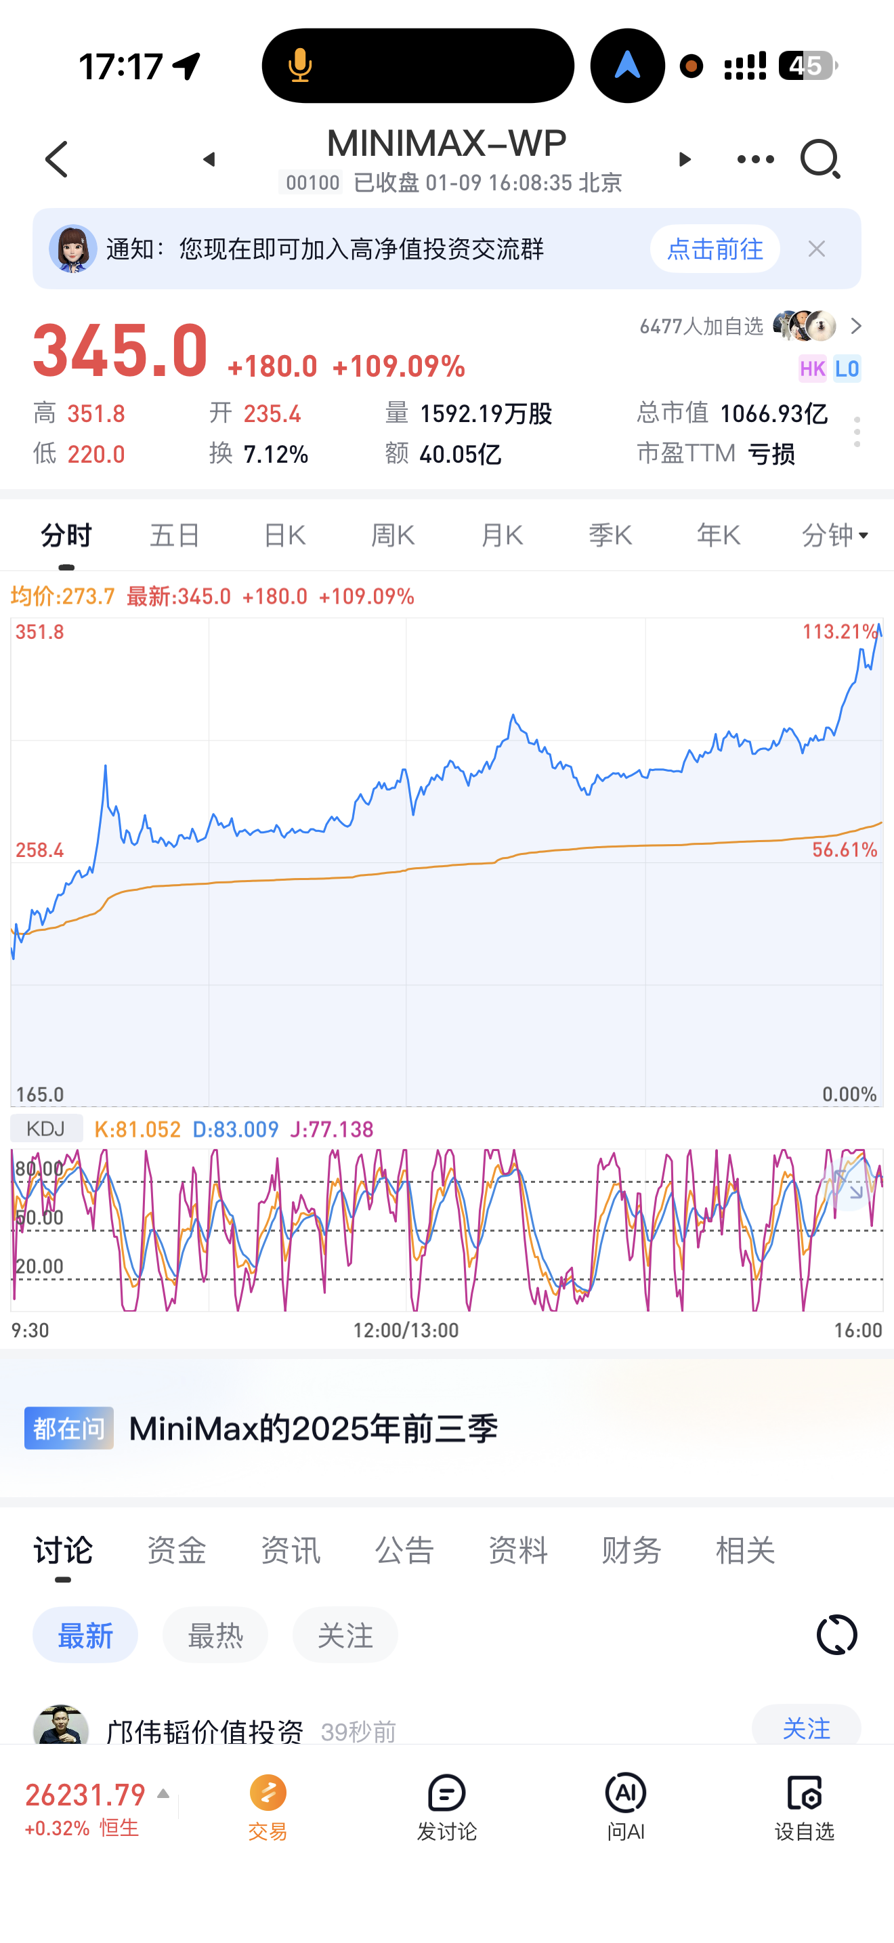Go to next stock arrow
894x1943 pixels.
point(685,159)
